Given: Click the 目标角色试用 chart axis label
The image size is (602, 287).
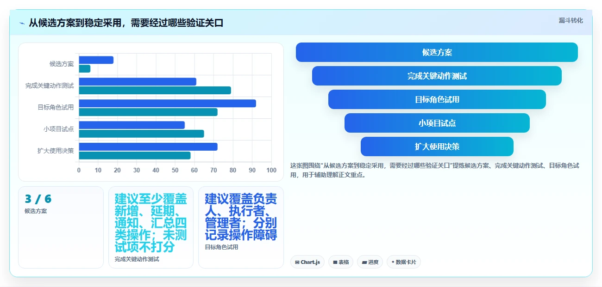Looking at the screenshot, I should pyautogui.click(x=56, y=108).
